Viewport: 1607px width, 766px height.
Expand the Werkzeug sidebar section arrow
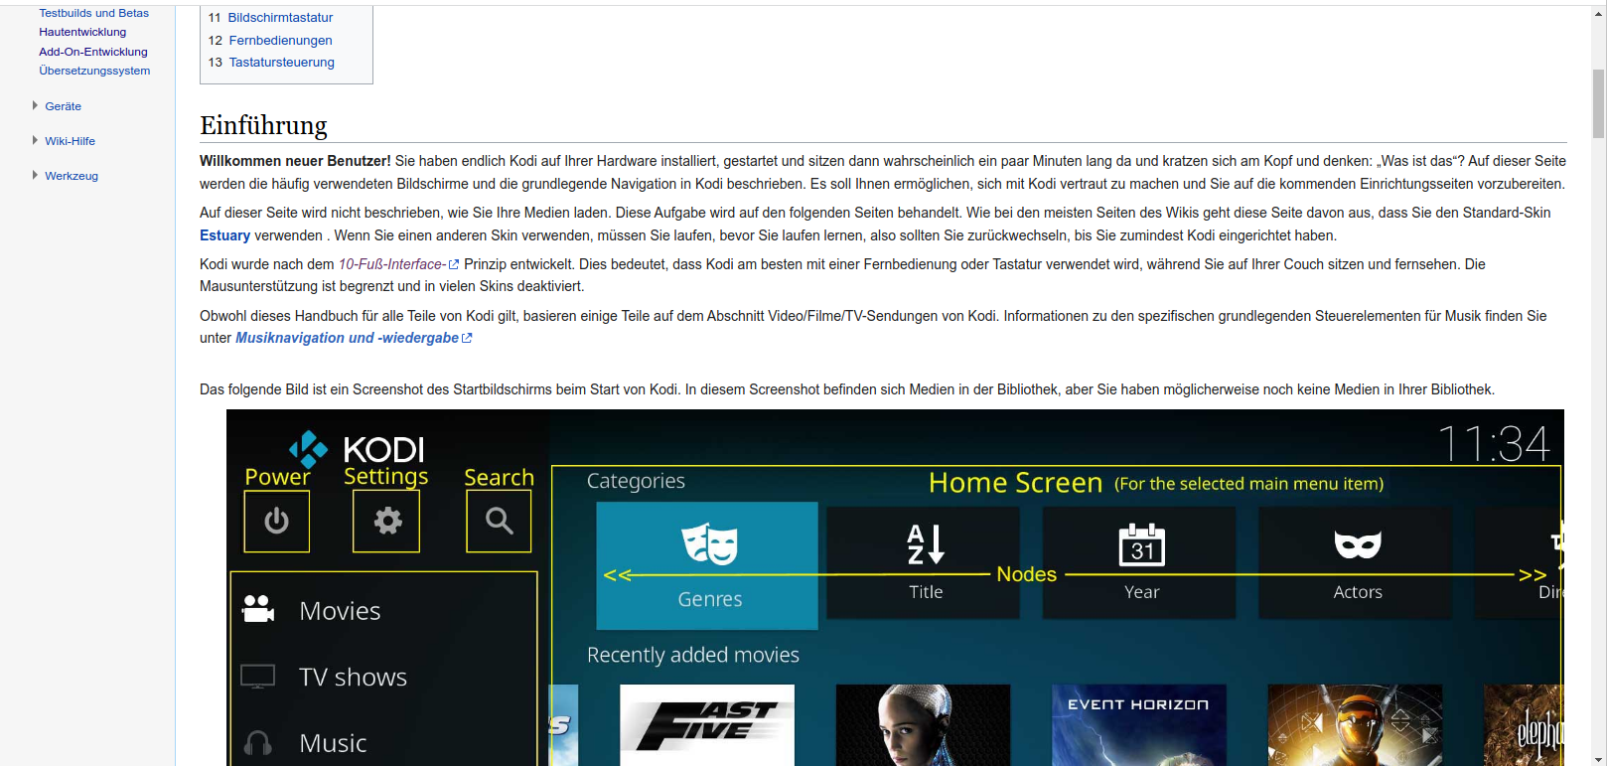click(x=35, y=175)
